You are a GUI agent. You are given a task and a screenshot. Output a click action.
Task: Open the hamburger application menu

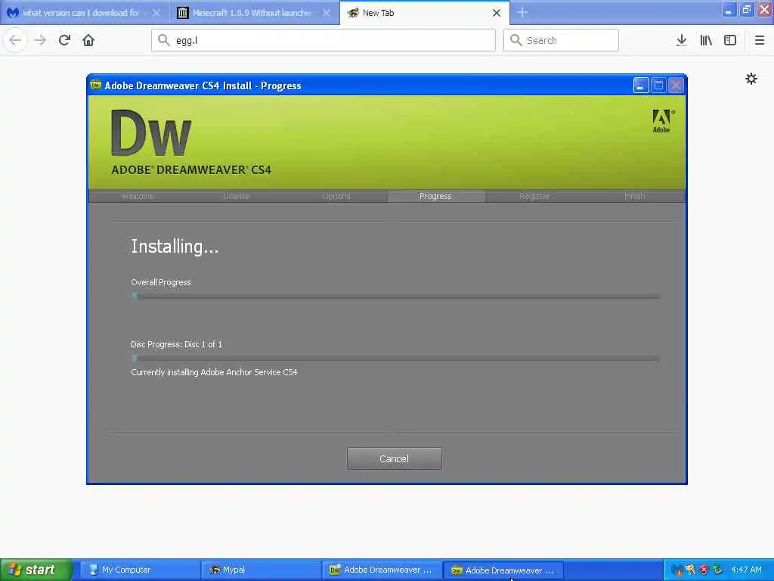[x=759, y=40]
